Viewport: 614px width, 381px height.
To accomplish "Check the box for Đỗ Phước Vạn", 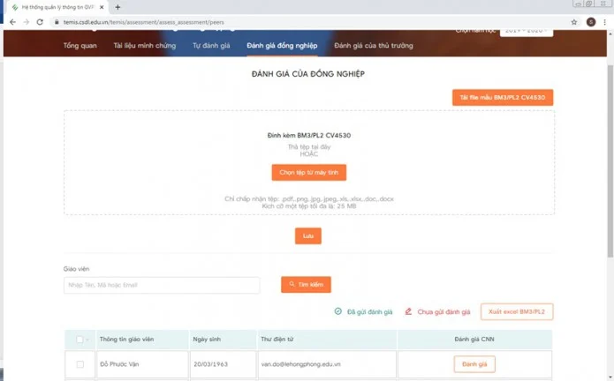I will (80, 364).
